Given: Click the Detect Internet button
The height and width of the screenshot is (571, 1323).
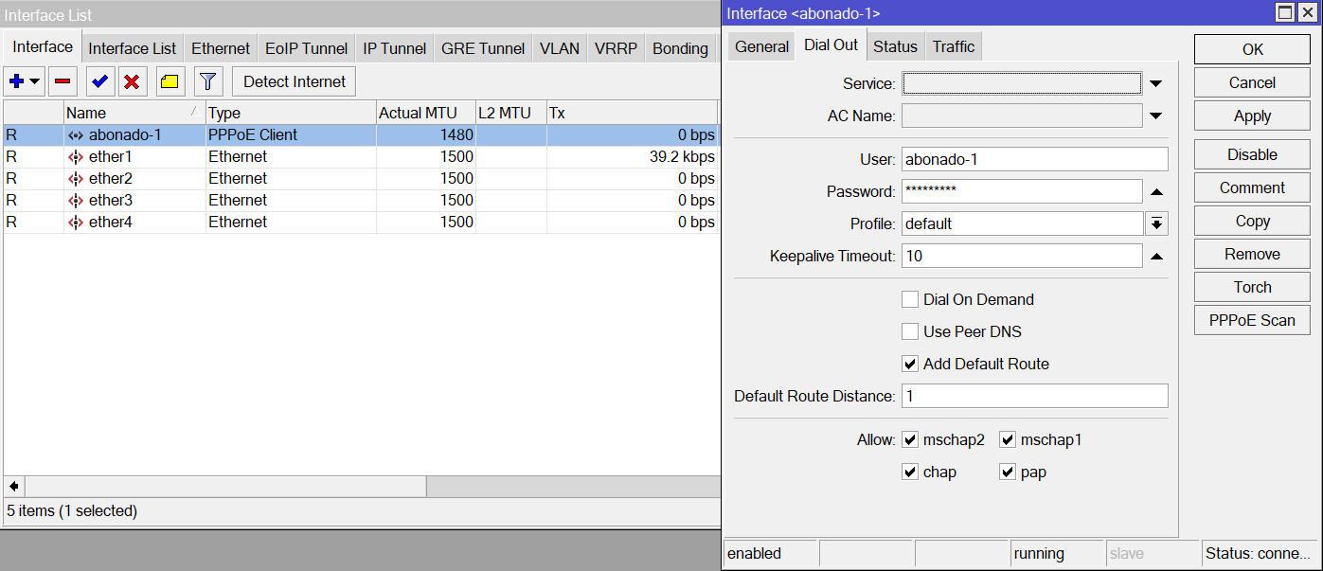Looking at the screenshot, I should (294, 80).
